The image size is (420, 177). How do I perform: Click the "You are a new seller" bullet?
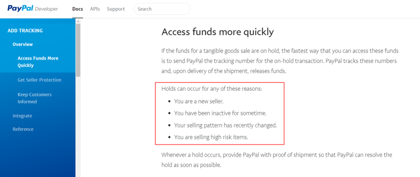coord(199,101)
